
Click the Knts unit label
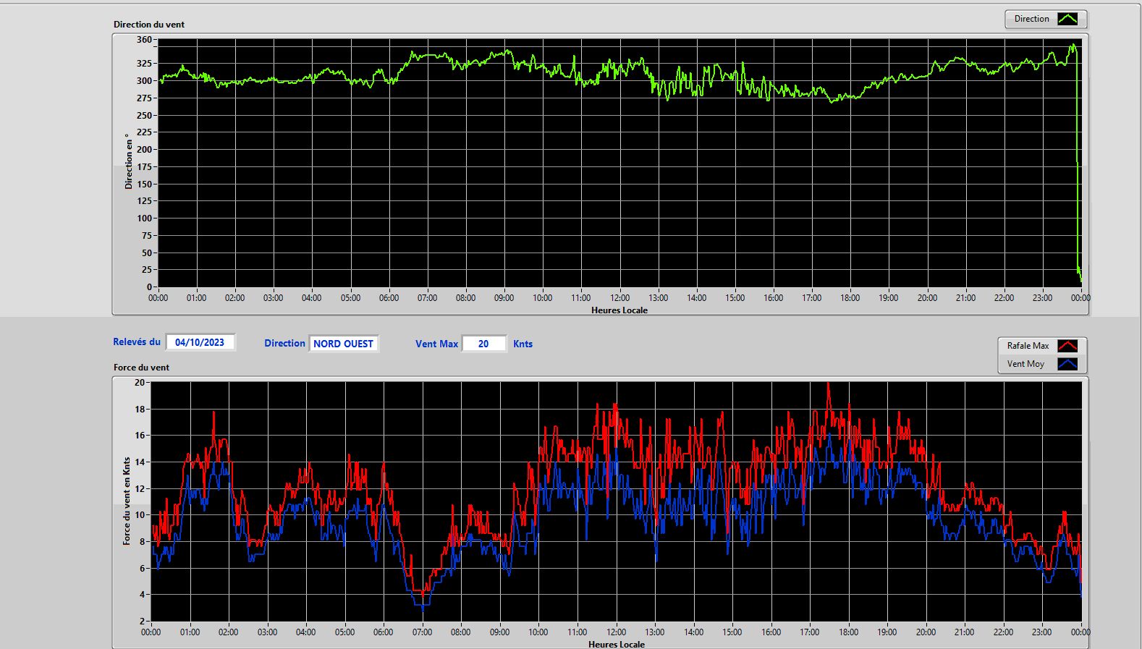click(x=523, y=344)
